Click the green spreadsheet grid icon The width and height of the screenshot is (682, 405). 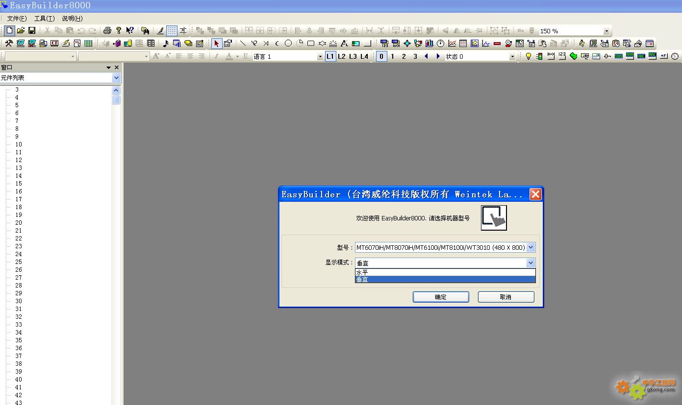click(x=88, y=44)
